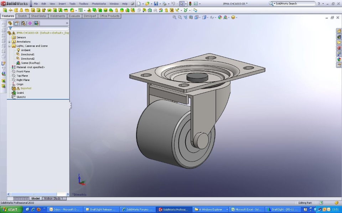Save the document with floppy disk icon
342x213 pixels.
click(156, 4)
